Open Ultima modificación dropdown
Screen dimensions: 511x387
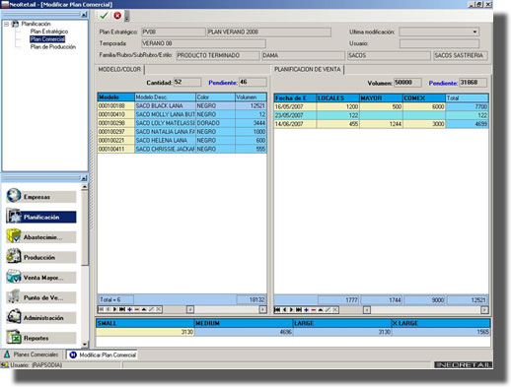click(x=474, y=32)
